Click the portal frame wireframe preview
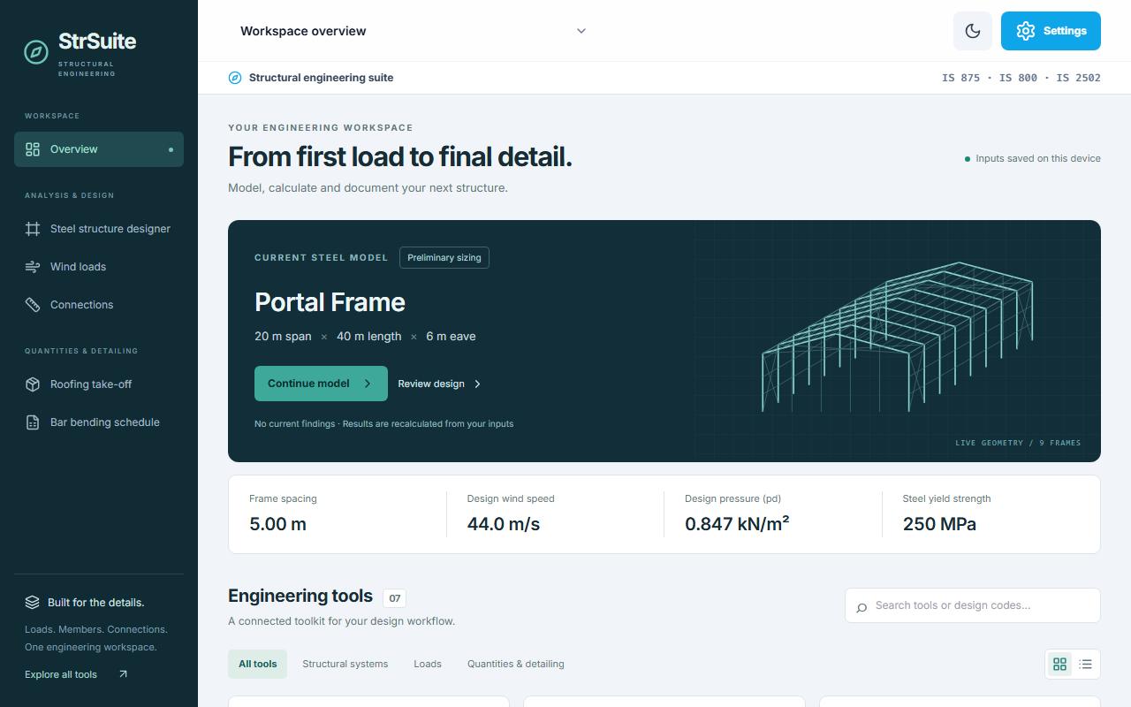Image resolution: width=1131 pixels, height=707 pixels. pos(897,337)
